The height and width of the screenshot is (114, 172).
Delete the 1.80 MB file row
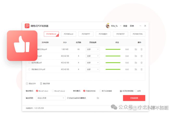point(142,49)
